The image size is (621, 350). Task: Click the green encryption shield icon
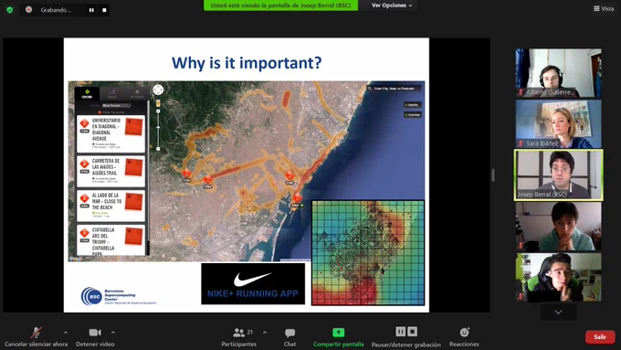[9, 9]
